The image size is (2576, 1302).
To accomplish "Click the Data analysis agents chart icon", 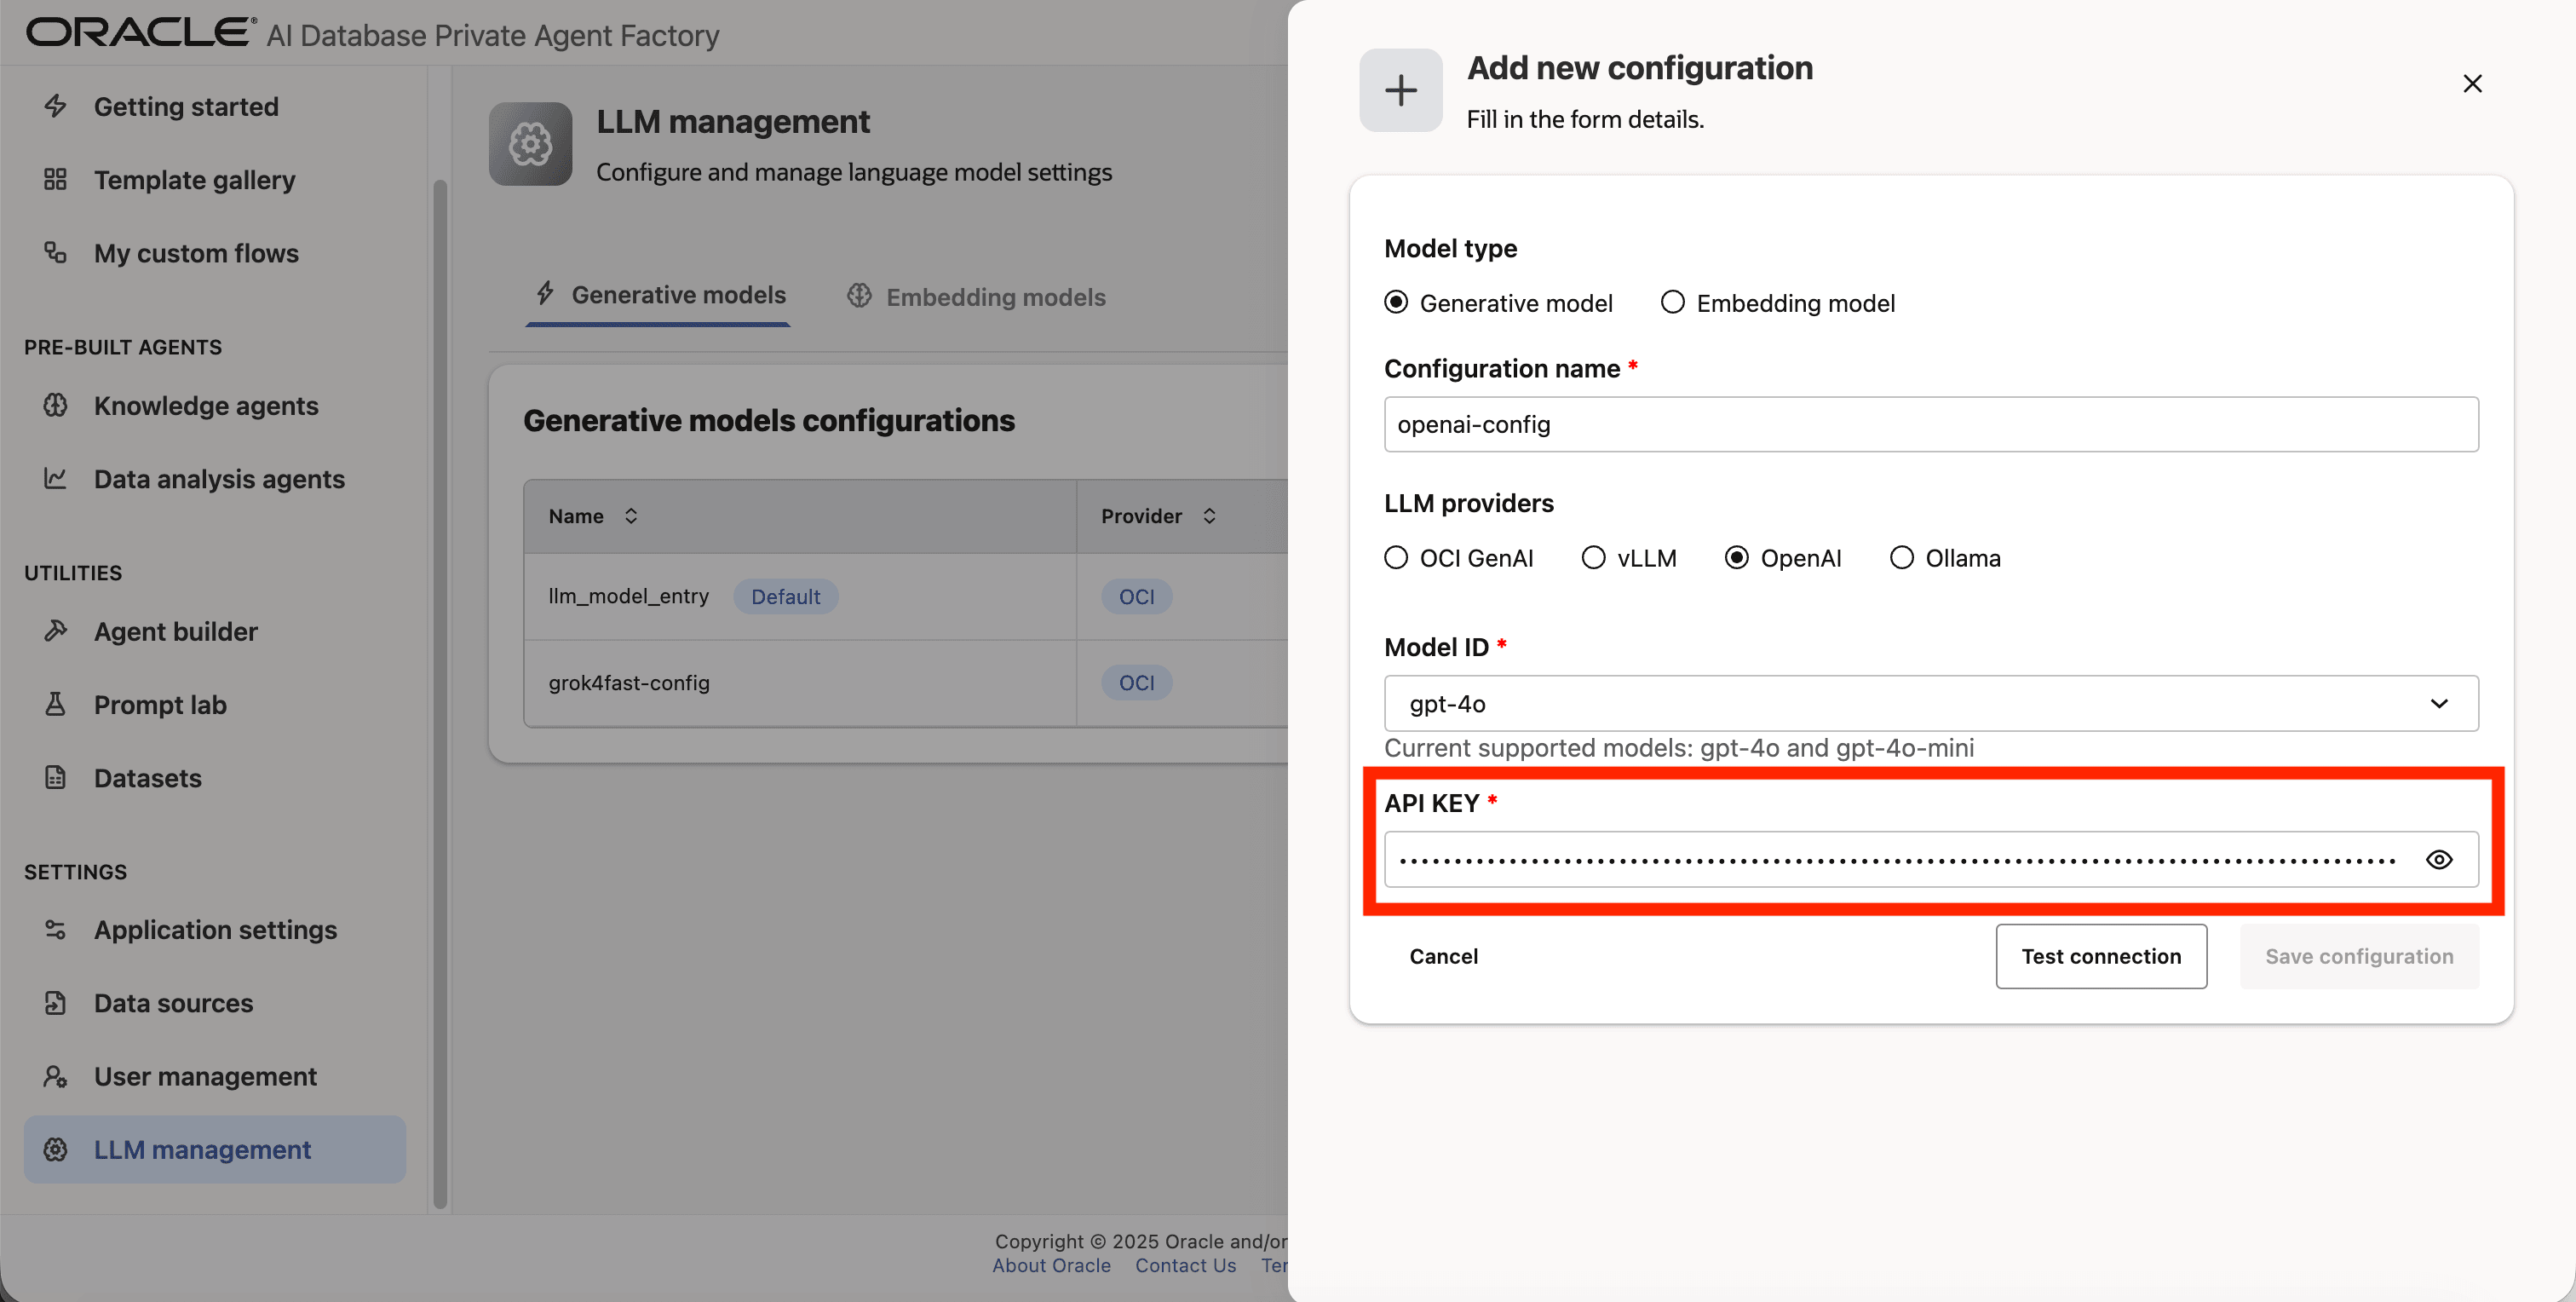I will (56, 478).
